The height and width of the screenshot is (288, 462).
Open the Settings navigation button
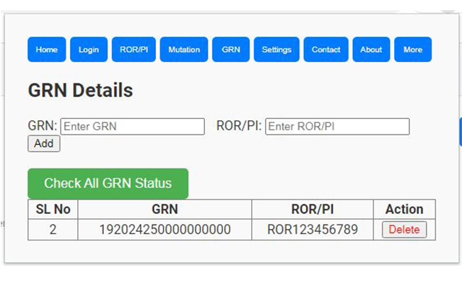click(276, 50)
